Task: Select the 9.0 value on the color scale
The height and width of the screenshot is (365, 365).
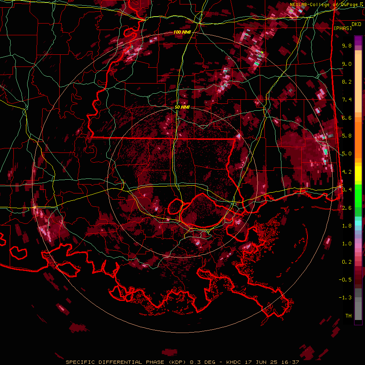Action: pos(347,64)
